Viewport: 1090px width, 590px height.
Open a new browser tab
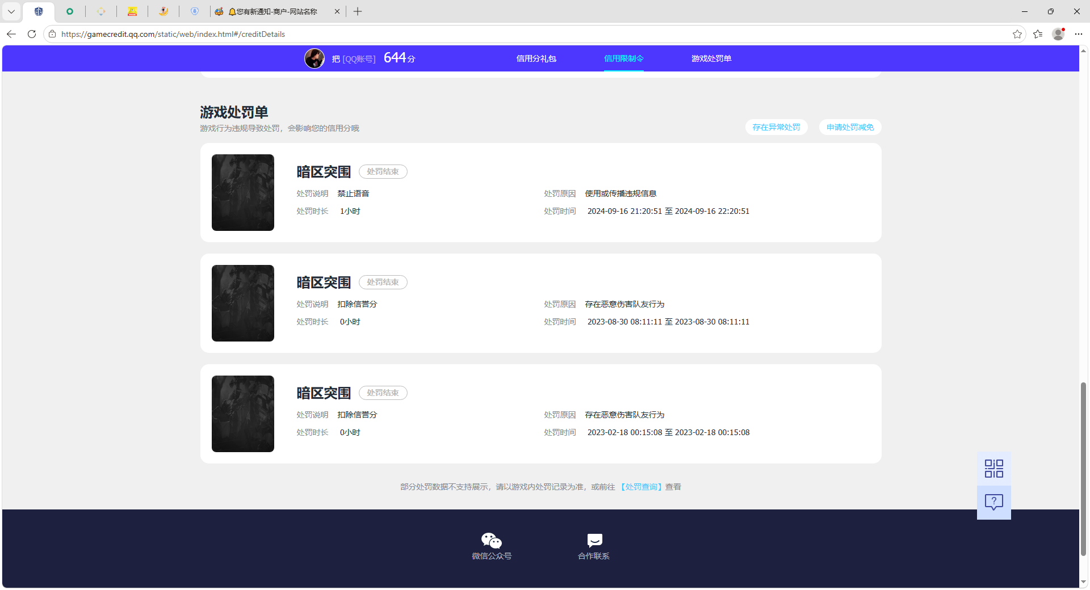pos(358,11)
